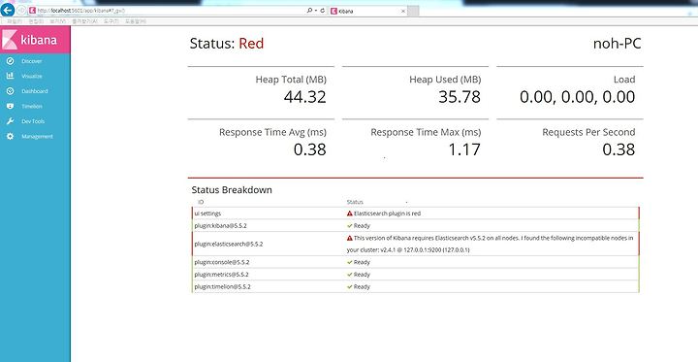698x362 pixels.
Task: Go to Timelion in sidebar
Action: (32, 107)
